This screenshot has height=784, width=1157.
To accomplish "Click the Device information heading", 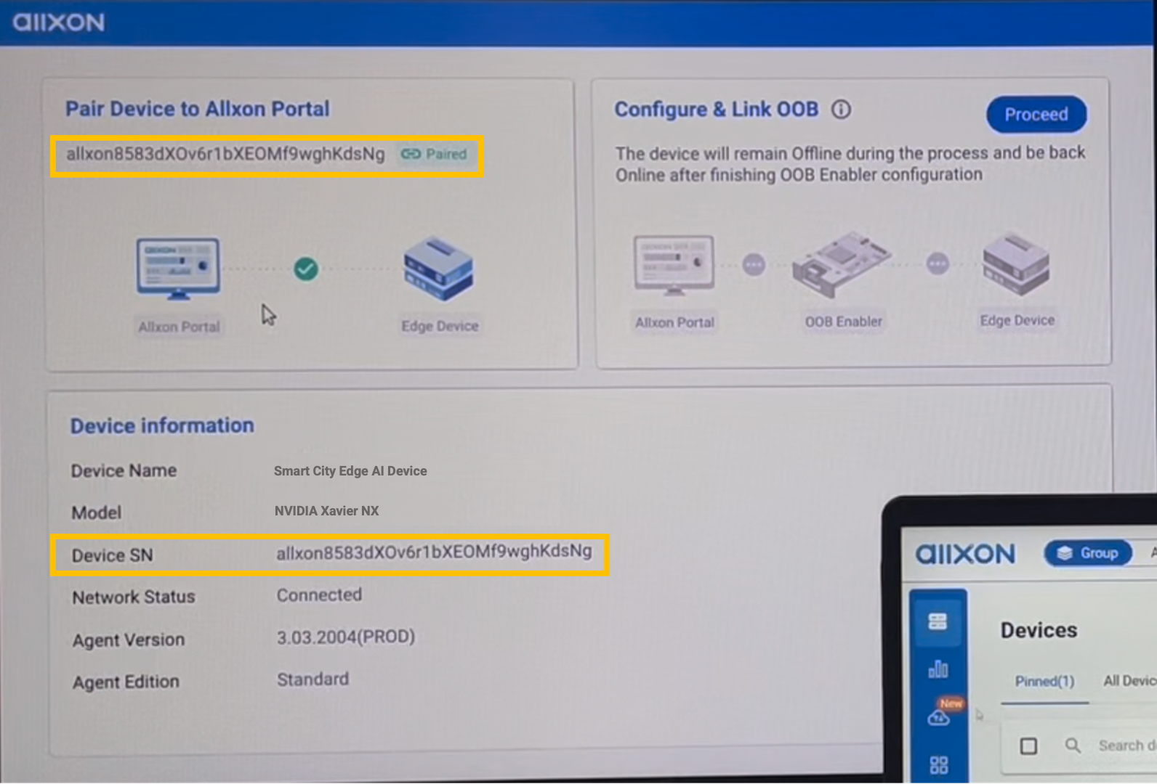I will coord(162,425).
